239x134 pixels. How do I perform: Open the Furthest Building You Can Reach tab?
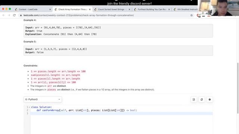tap(152, 9)
